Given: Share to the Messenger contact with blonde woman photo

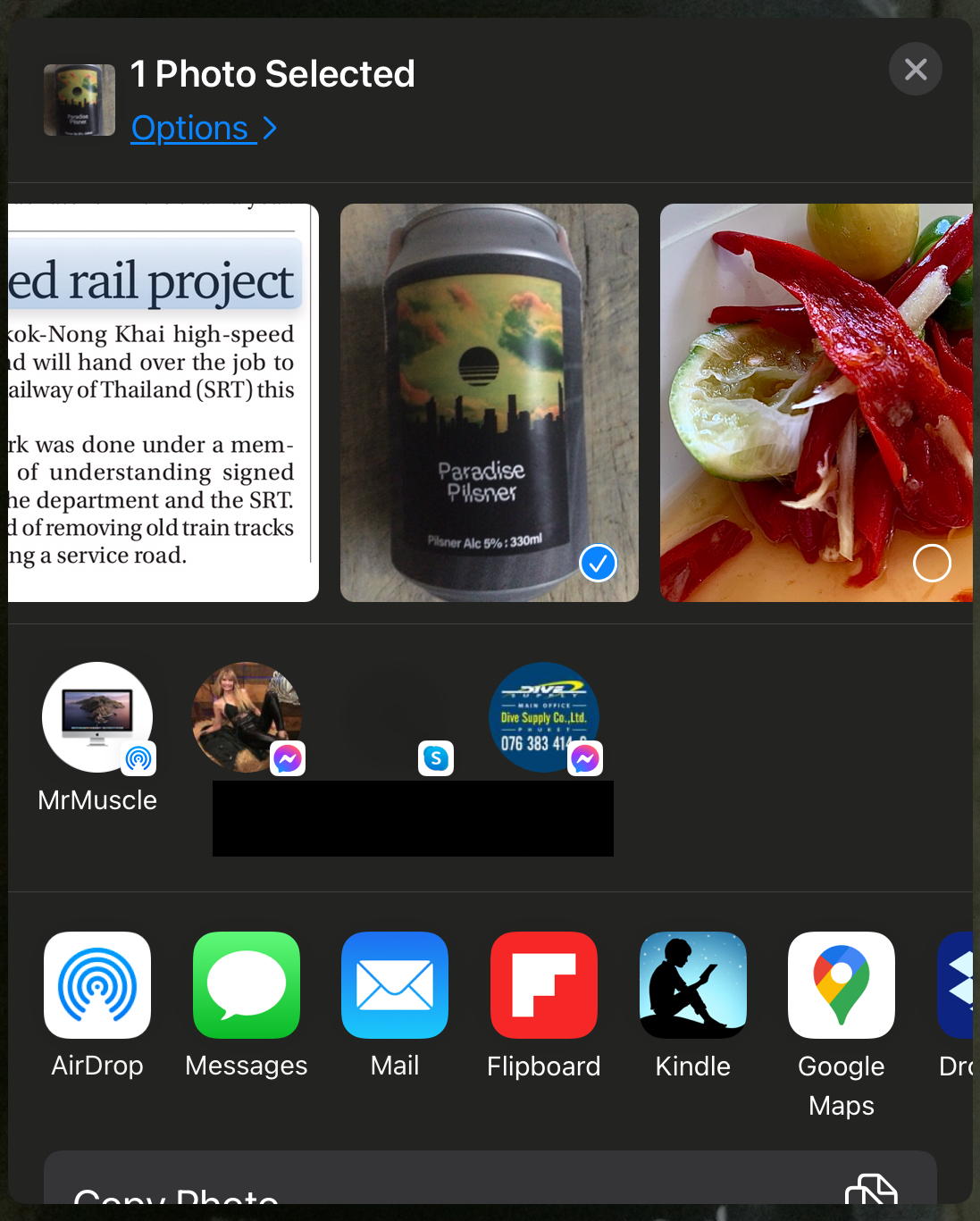Looking at the screenshot, I should [x=247, y=717].
